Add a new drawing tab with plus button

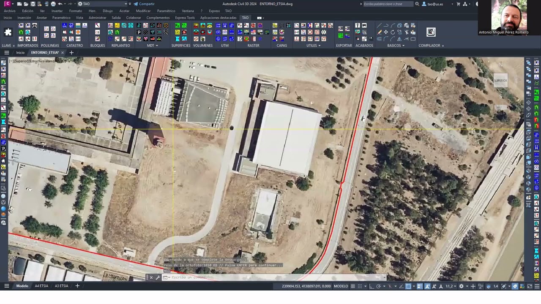click(71, 53)
